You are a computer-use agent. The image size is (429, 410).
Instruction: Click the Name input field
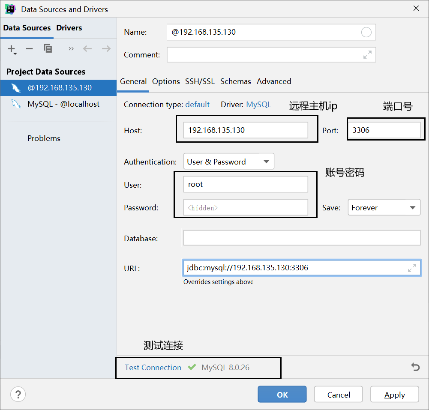coord(271,32)
